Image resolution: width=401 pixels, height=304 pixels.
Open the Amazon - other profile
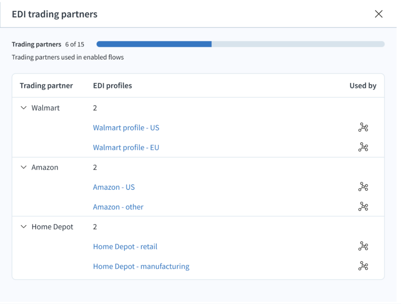(x=118, y=207)
